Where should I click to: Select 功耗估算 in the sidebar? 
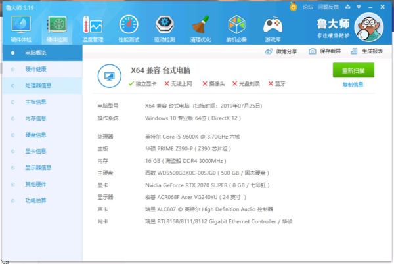click(35, 200)
